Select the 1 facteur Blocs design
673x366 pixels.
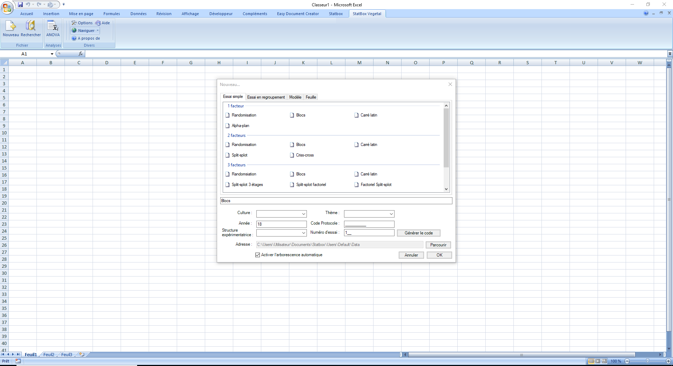coord(298,115)
